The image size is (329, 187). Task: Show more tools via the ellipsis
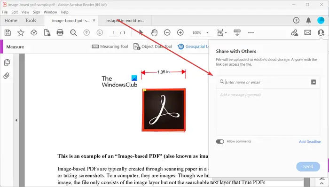pyautogui.click(x=251, y=32)
